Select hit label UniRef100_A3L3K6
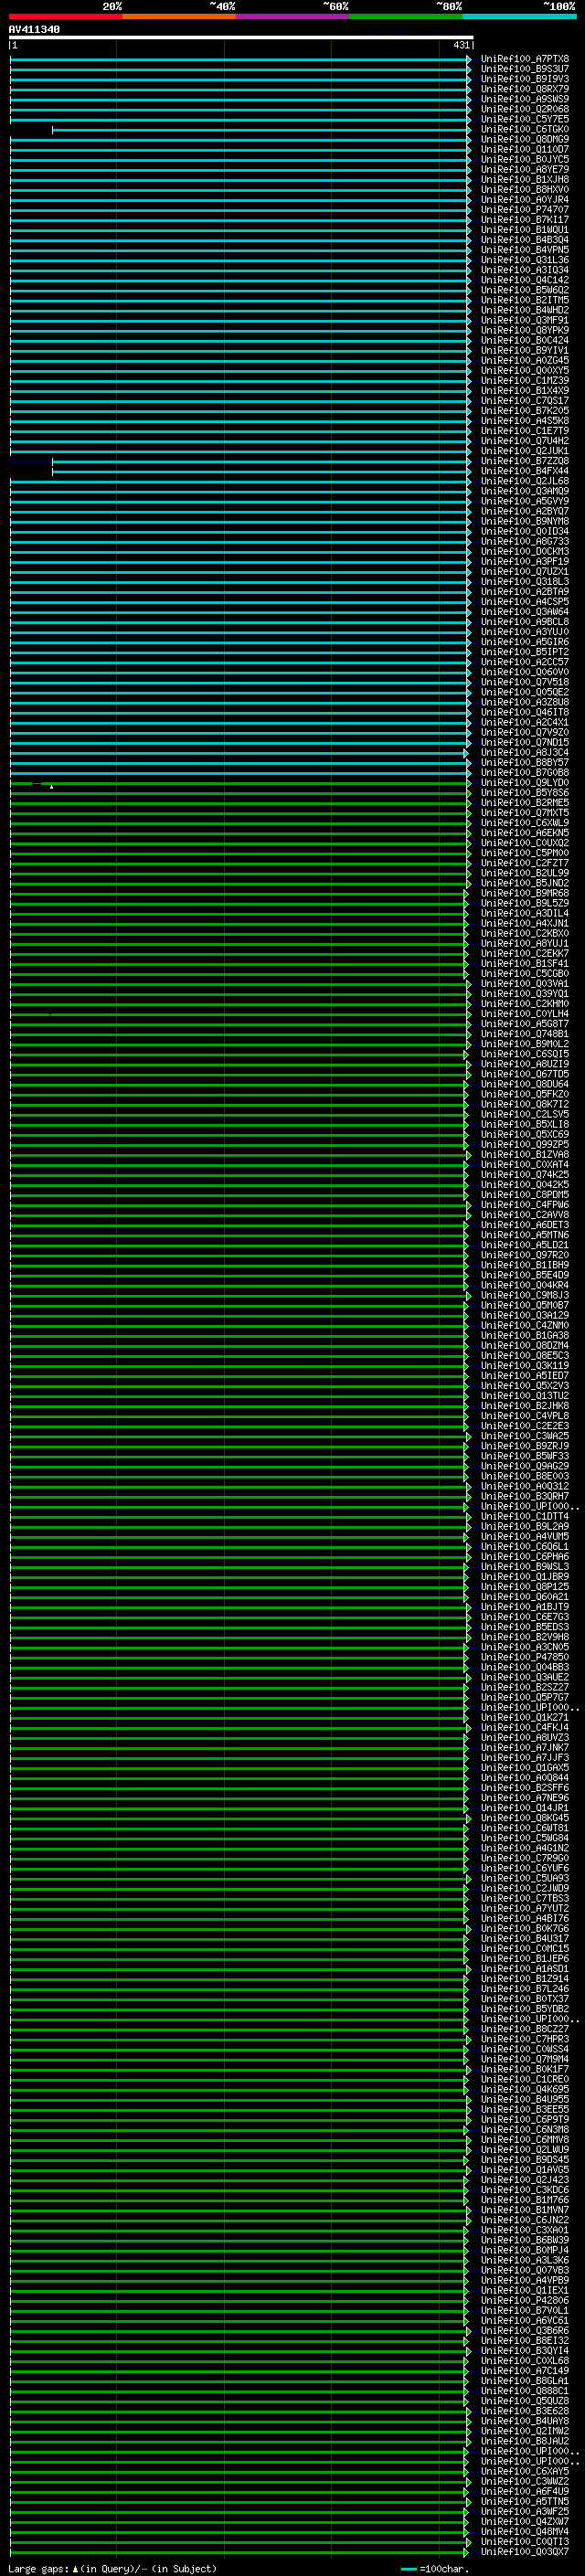Viewport: 585px width, 2576px height. [x=524, y=2260]
